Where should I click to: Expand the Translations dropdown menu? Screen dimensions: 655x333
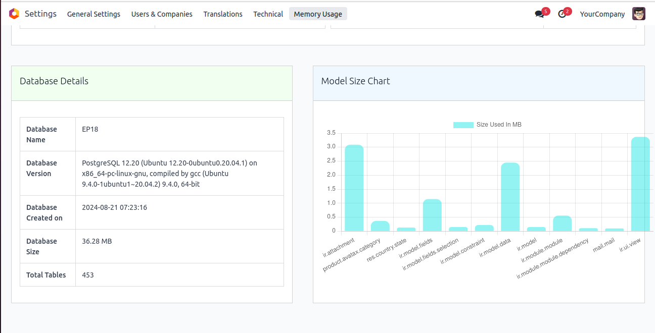223,14
